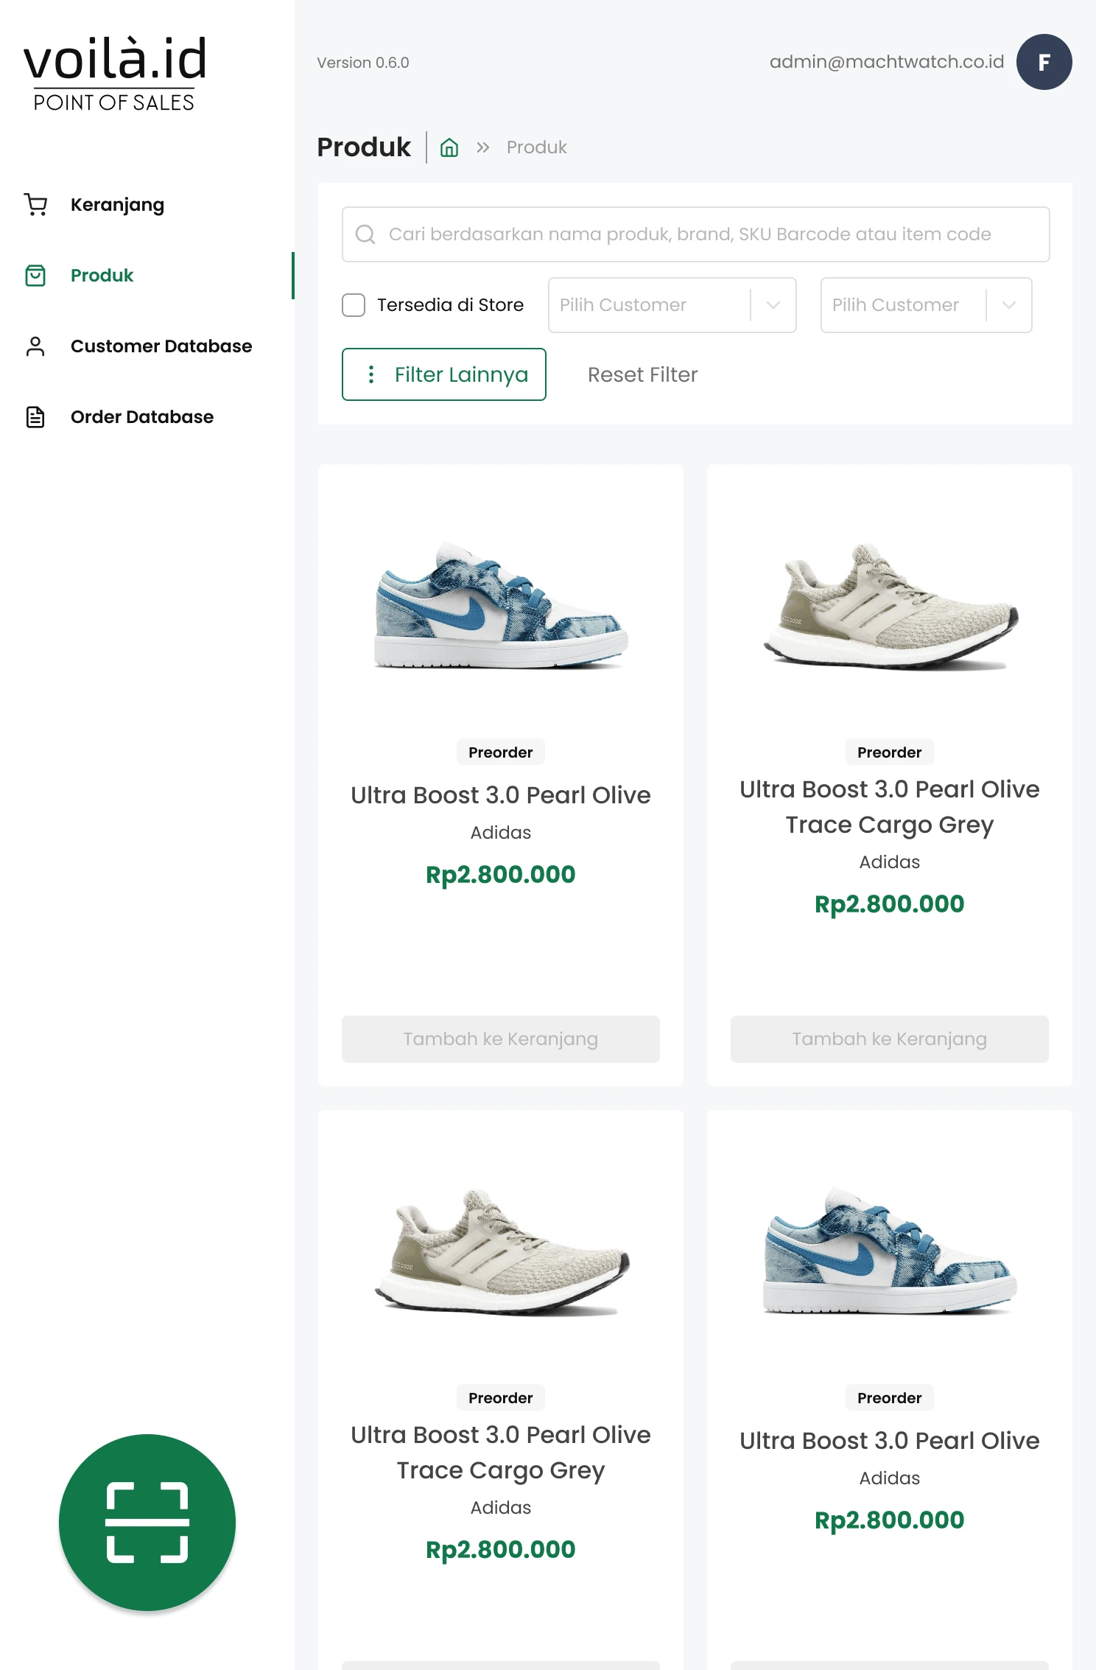Open the admin profile avatar F
This screenshot has height=1670, width=1096.
[1044, 62]
